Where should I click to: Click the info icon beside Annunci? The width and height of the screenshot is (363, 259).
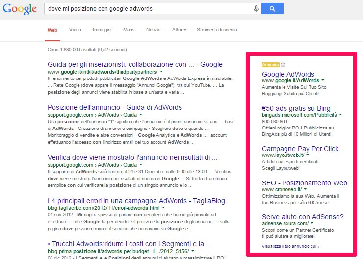[x=283, y=65]
